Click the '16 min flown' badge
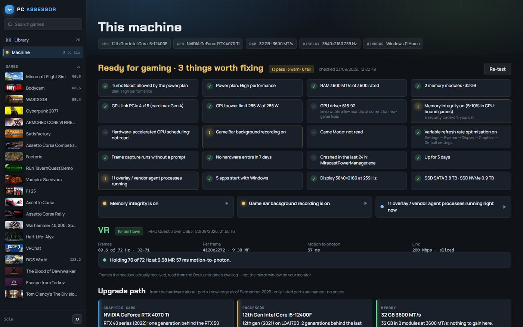523x327 pixels. (129, 231)
